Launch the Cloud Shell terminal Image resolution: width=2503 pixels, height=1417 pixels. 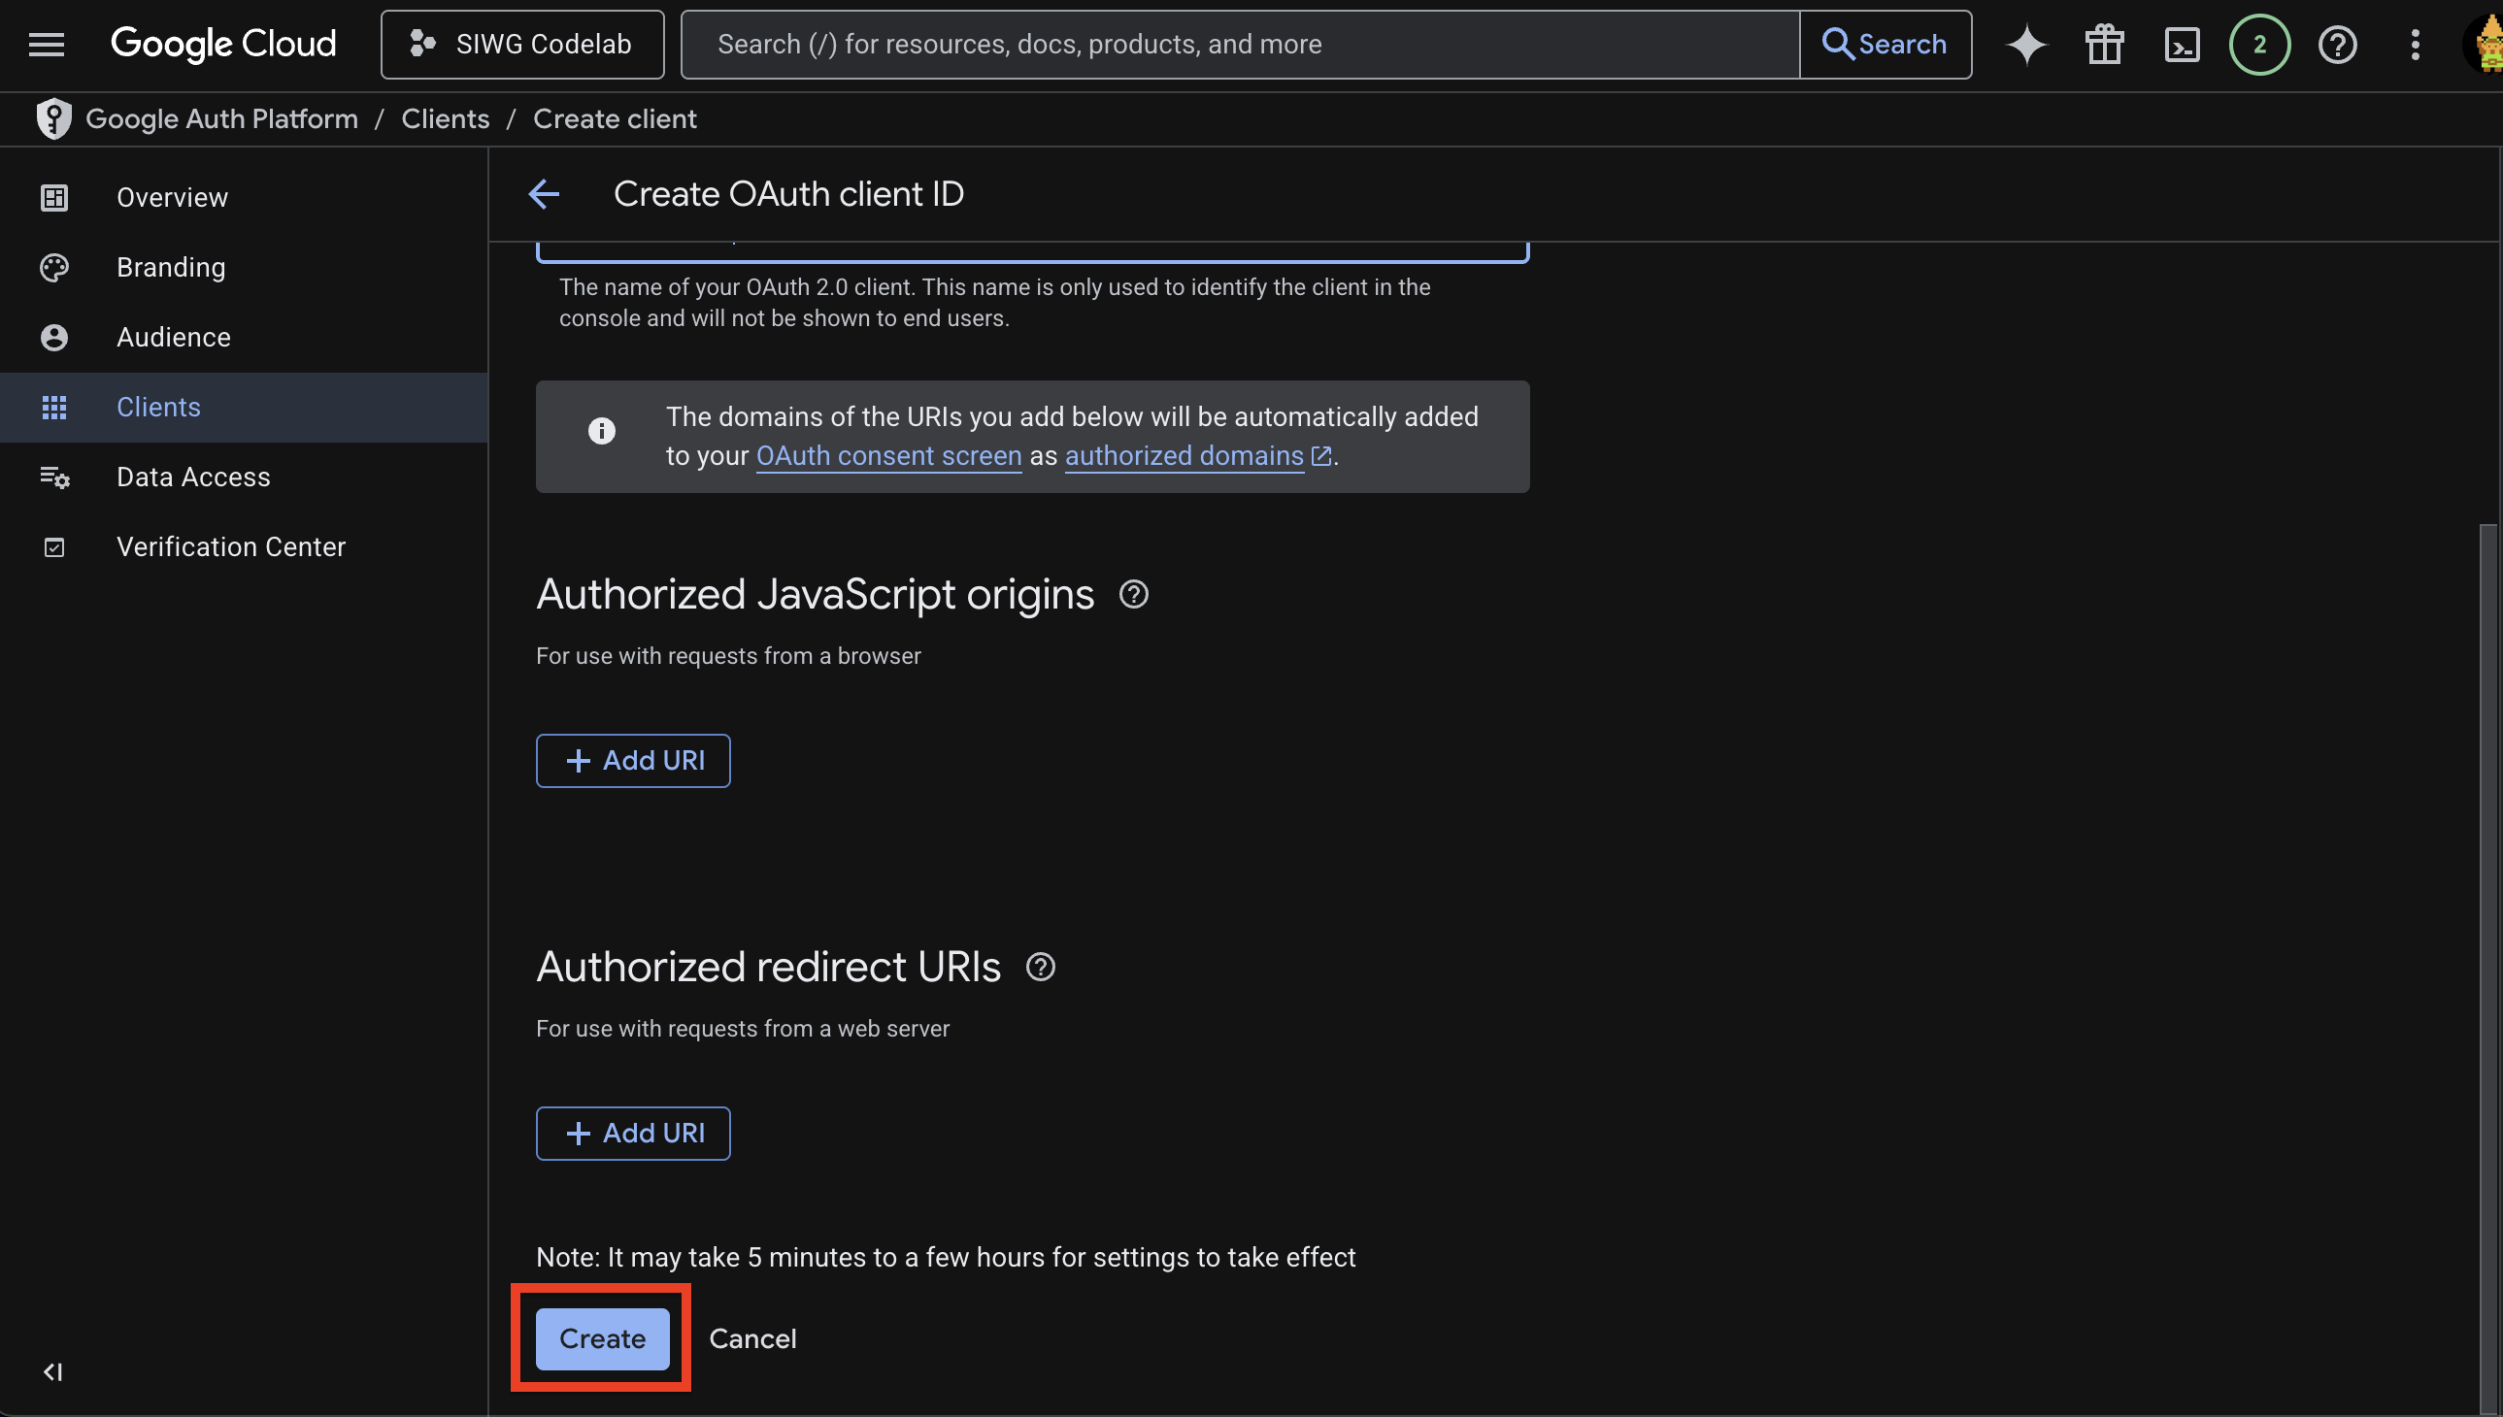tap(2182, 44)
